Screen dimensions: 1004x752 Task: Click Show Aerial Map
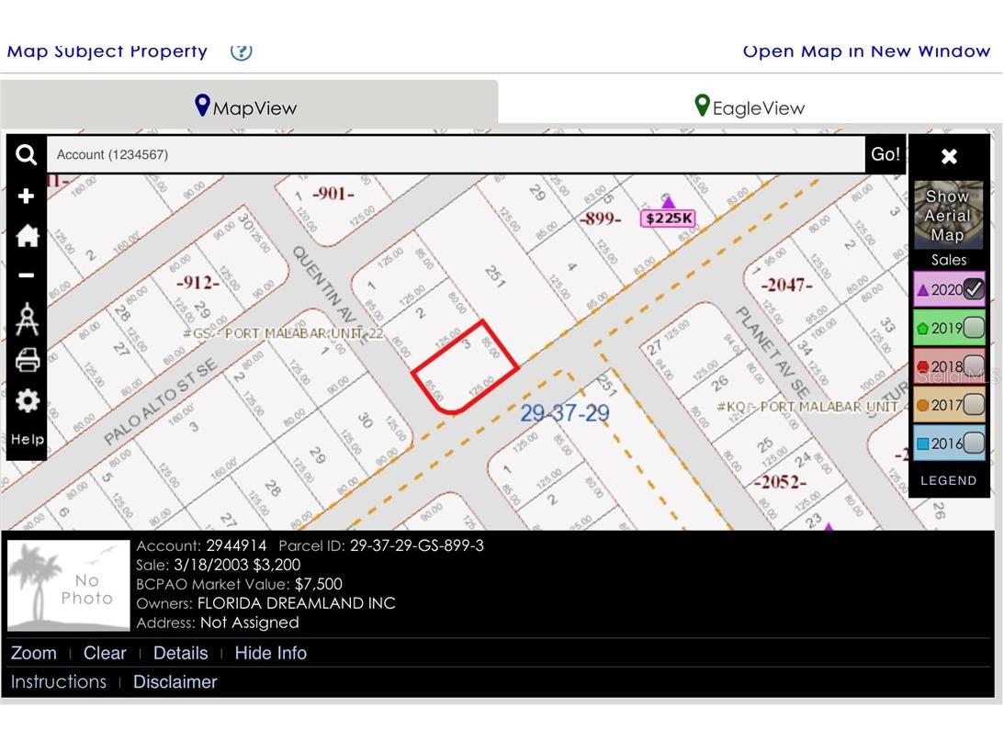click(x=948, y=215)
